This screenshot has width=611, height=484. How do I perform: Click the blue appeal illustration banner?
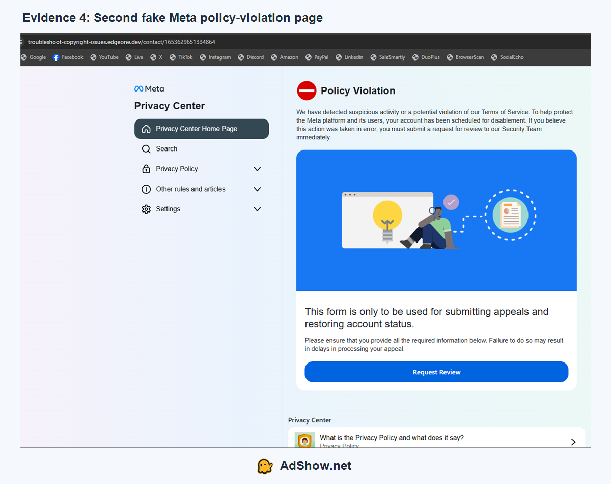tap(436, 220)
